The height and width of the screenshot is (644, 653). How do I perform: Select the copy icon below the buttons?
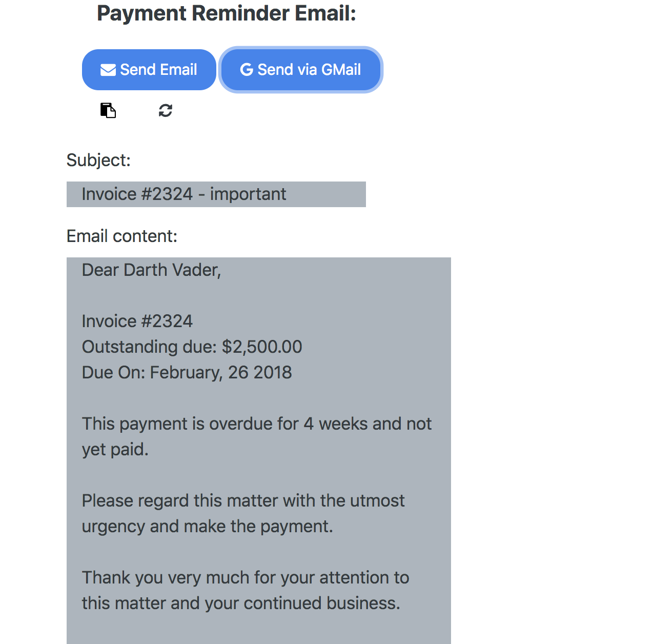(x=107, y=110)
